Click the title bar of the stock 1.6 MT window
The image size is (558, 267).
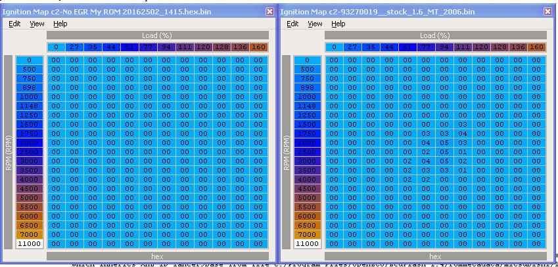click(407, 12)
